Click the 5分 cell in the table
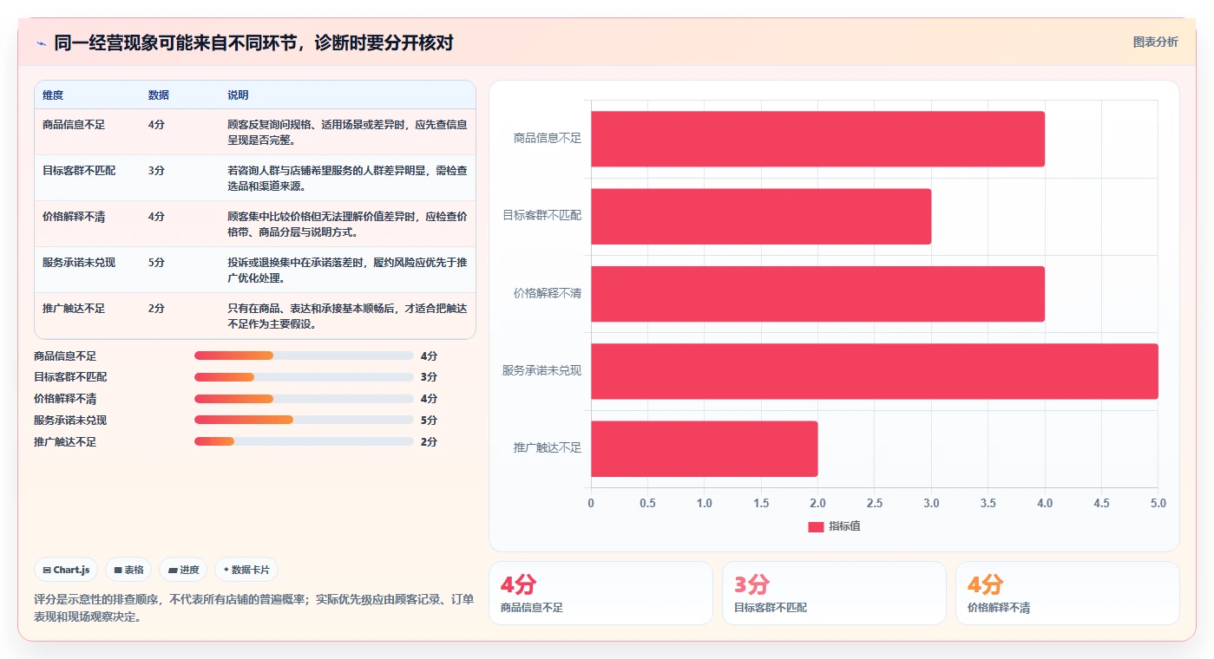1214x659 pixels. click(156, 263)
